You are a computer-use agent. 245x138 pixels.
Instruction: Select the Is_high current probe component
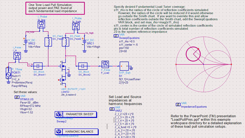coord(75,27)
